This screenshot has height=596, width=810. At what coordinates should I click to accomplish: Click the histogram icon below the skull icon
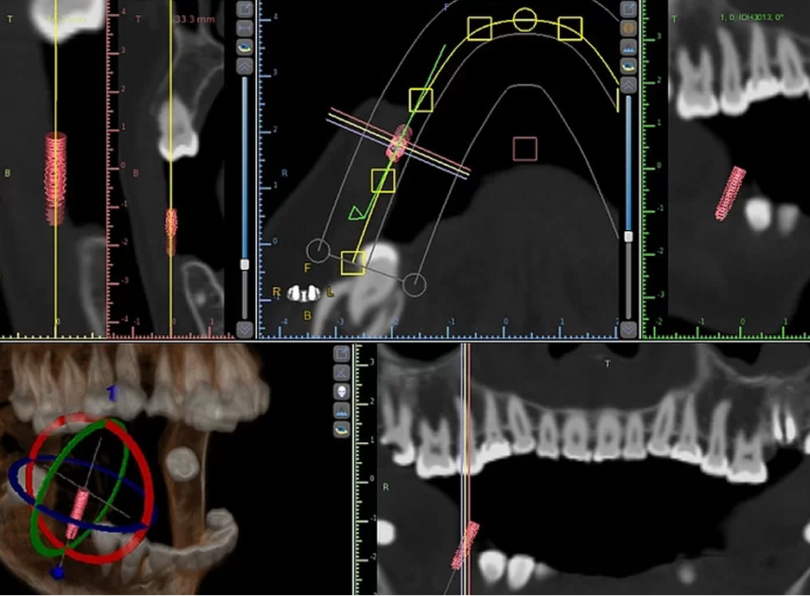(x=342, y=411)
